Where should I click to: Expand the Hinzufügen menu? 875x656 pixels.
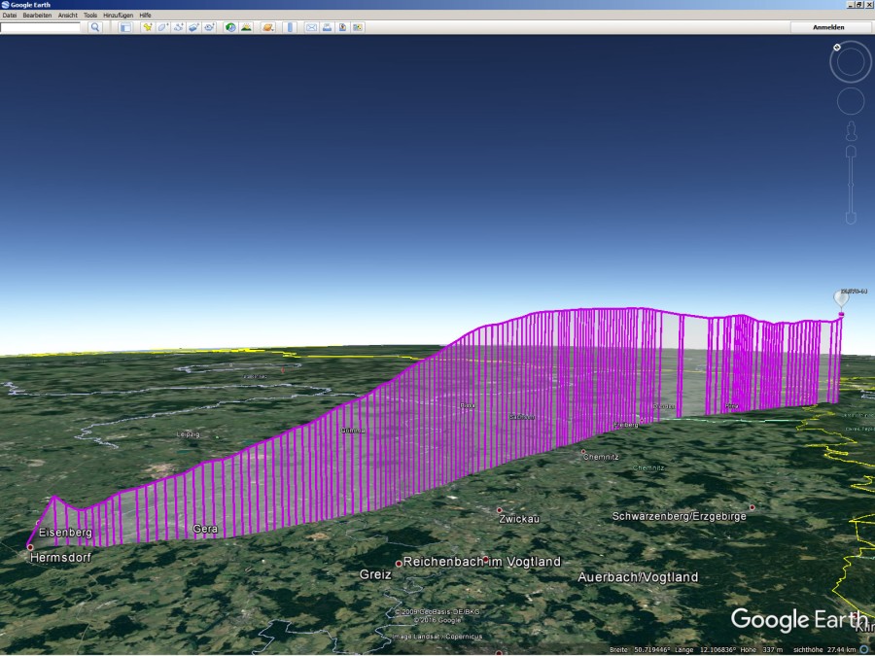point(118,16)
